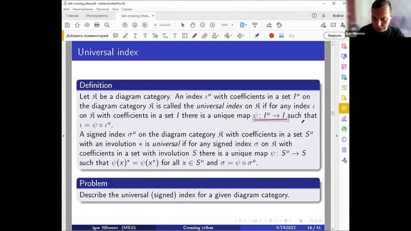Print the document using the printer icon
This screenshot has height=231, width=411.
click(97, 25)
